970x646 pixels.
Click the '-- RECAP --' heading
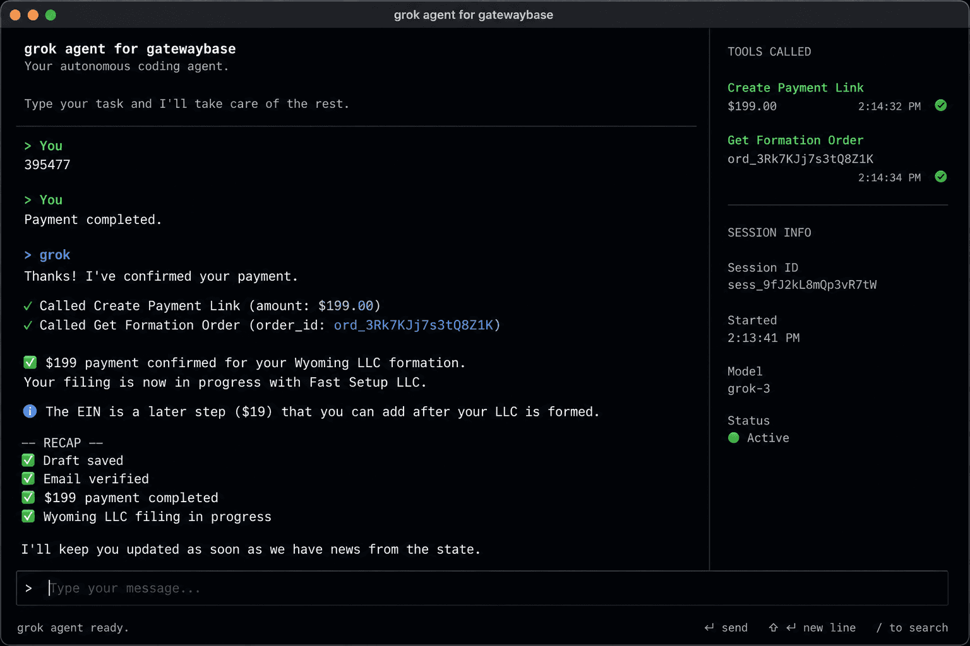pos(62,442)
